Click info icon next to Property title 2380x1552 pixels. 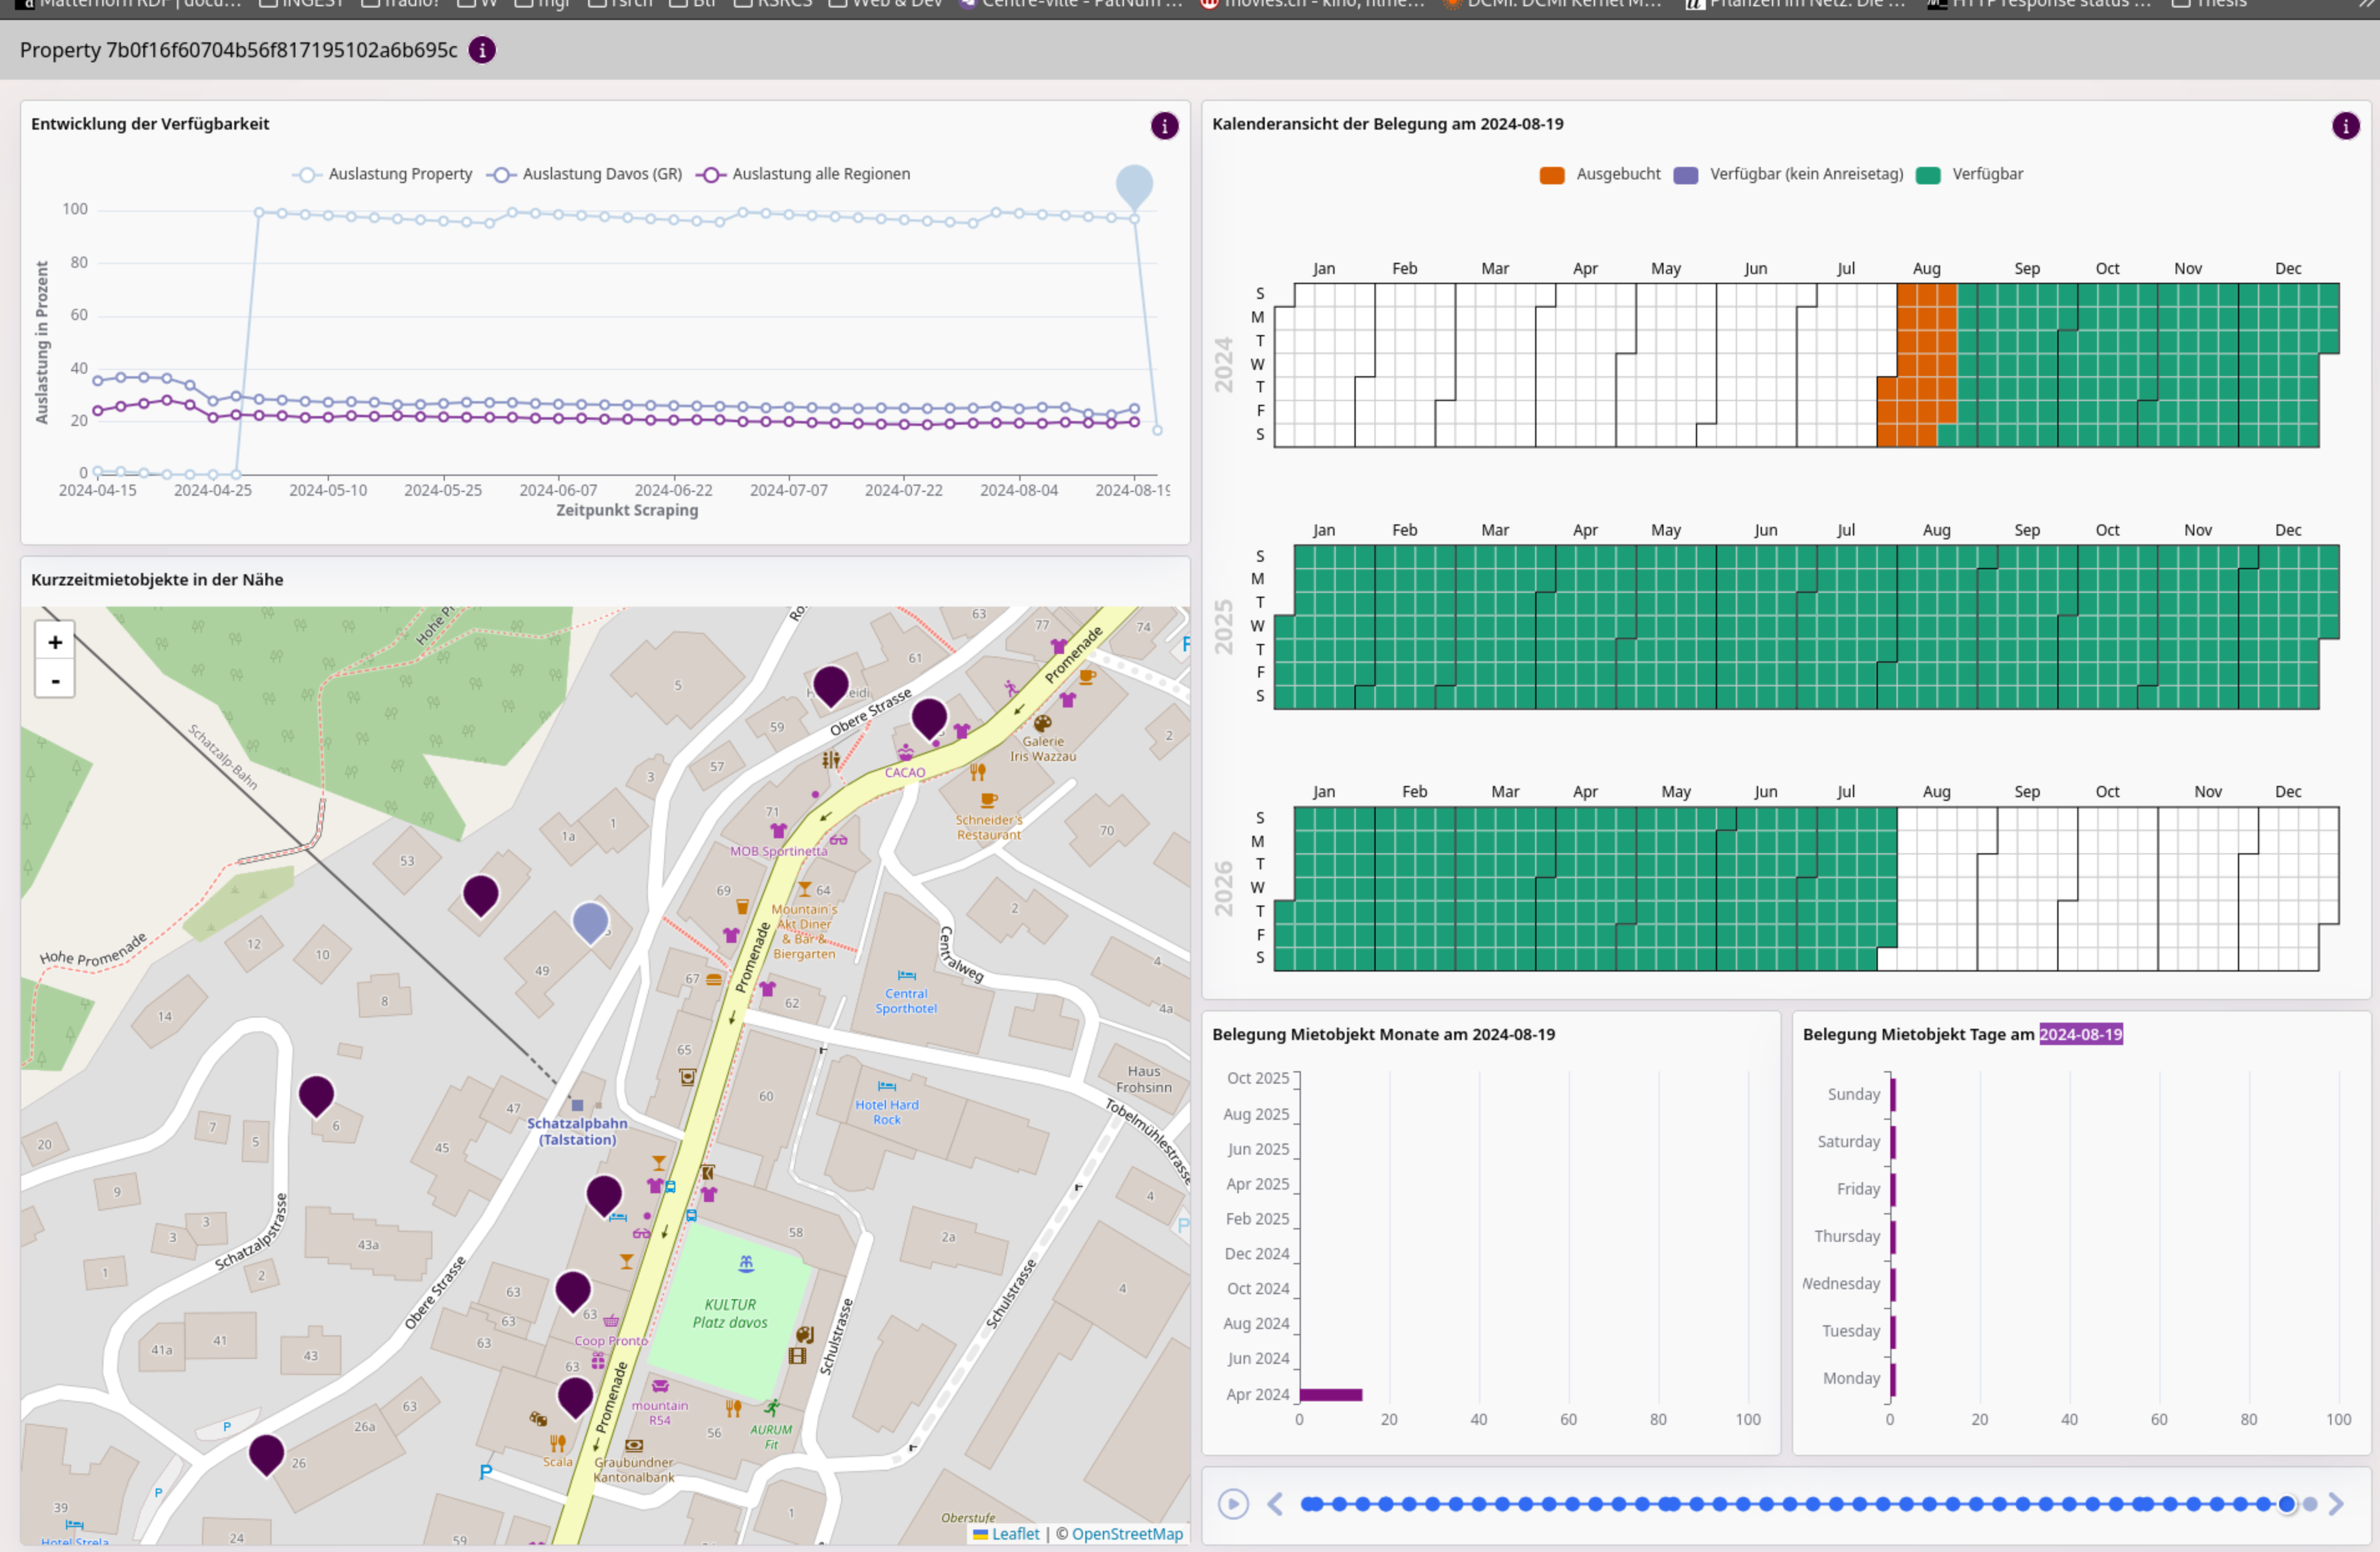click(482, 50)
